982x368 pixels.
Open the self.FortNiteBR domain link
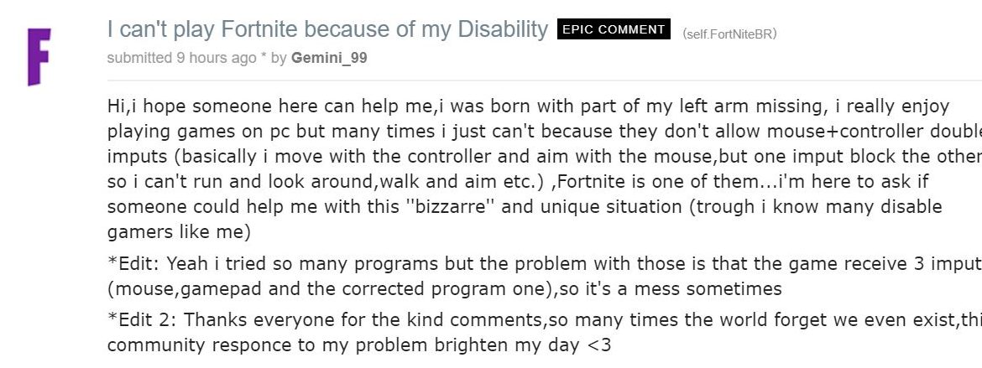729,34
